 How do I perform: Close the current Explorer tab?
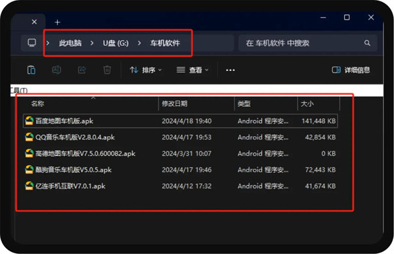point(34,22)
